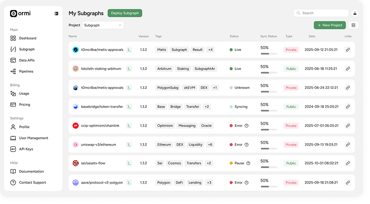Open link for t0mcr8se/metis-approvals dated 2025-09-12
Screen dimensions: 370x204
[348, 49]
